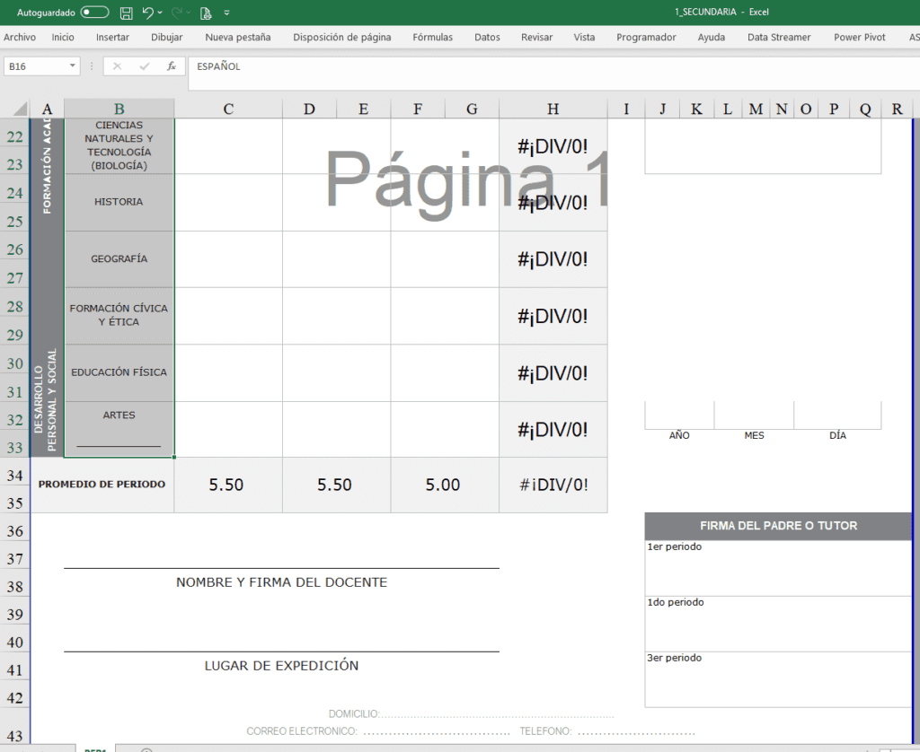920x752 pixels.
Task: Click the Cancel (X) icon in formula bar
Action: click(117, 66)
